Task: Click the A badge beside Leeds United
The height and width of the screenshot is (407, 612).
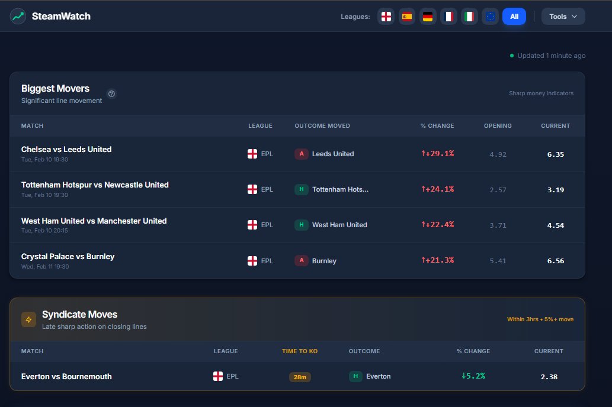Action: pos(302,154)
